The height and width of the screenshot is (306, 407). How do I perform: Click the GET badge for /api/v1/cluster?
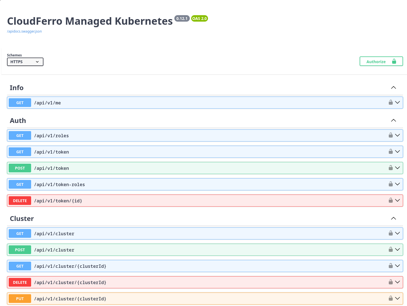pos(20,234)
